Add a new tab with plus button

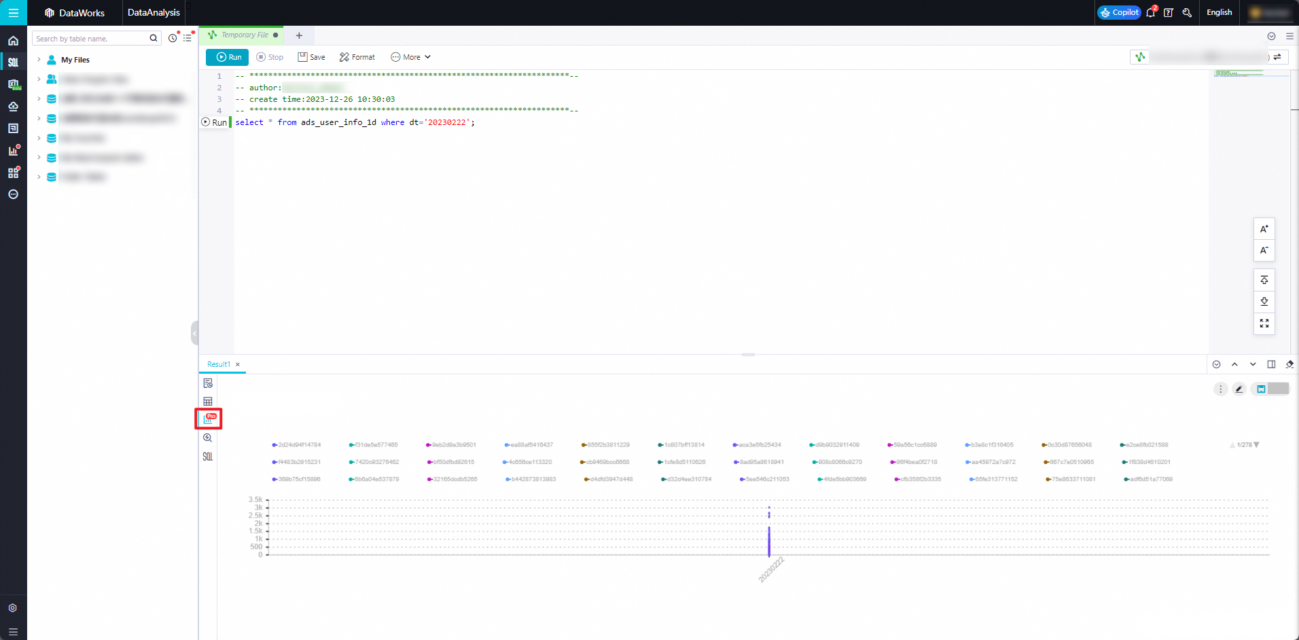pos(299,35)
